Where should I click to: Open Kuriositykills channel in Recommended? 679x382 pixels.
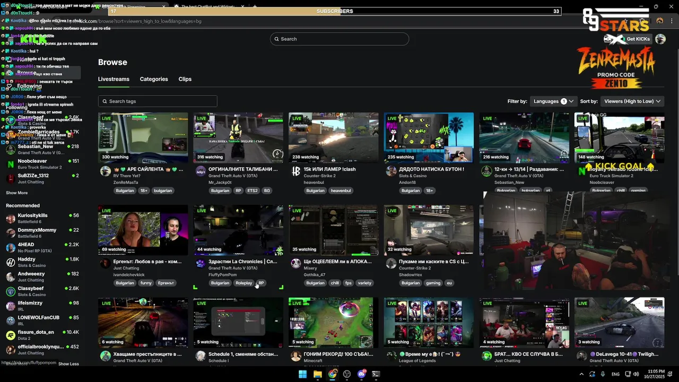pyautogui.click(x=42, y=219)
